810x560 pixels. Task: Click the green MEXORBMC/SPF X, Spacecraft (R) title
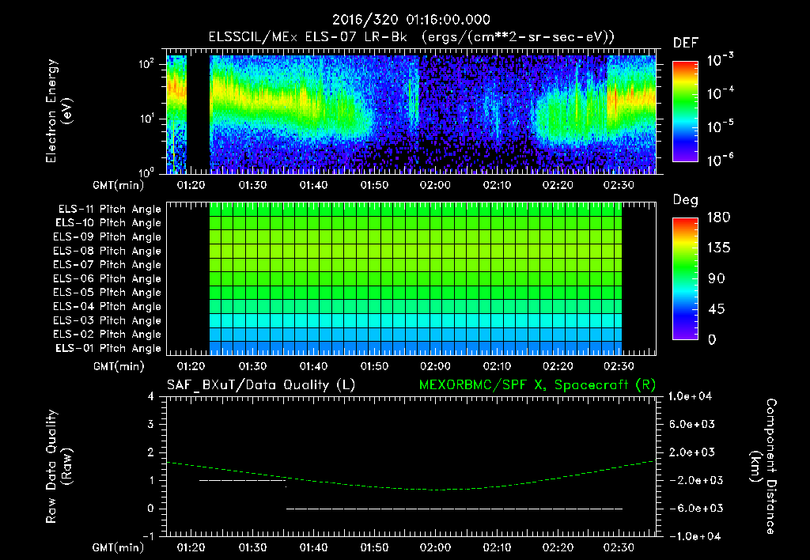coord(537,385)
